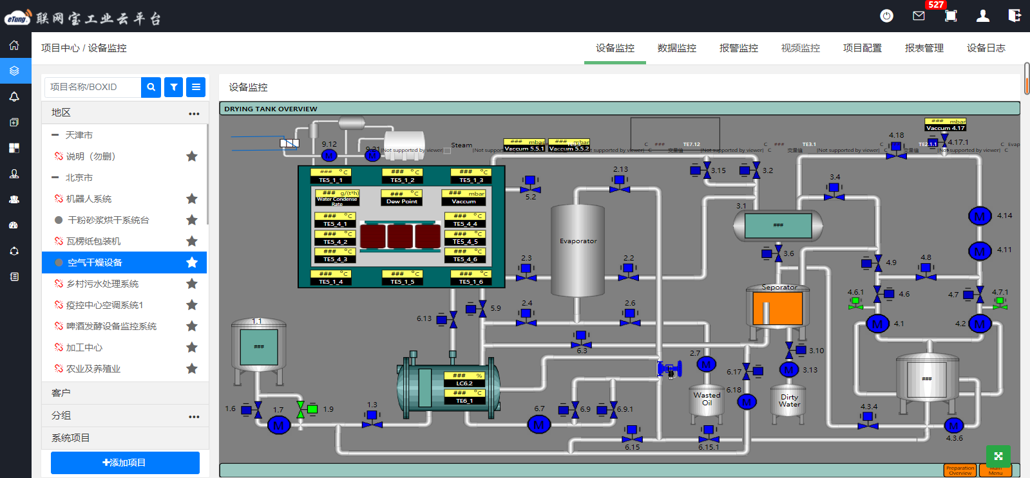Toggle favorite star for 加工中心
The image size is (1030, 478).
(x=192, y=347)
